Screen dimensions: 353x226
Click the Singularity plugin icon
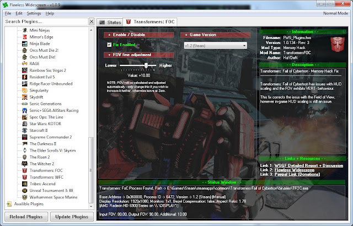coord(25,90)
